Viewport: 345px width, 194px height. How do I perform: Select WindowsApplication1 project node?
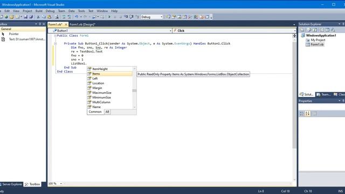319,36
